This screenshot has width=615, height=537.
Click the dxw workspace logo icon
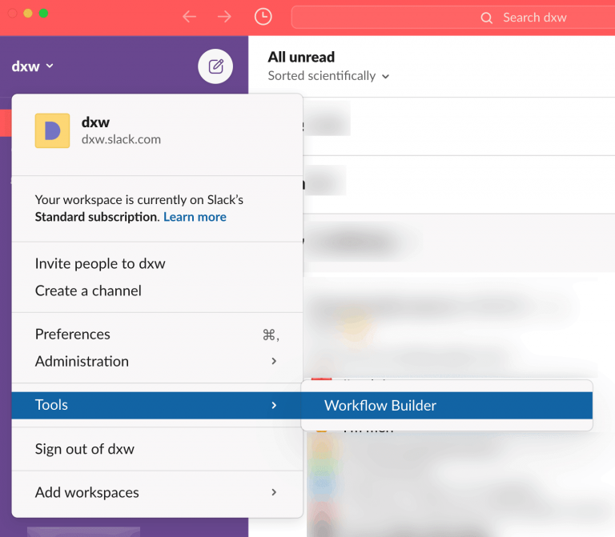point(53,131)
